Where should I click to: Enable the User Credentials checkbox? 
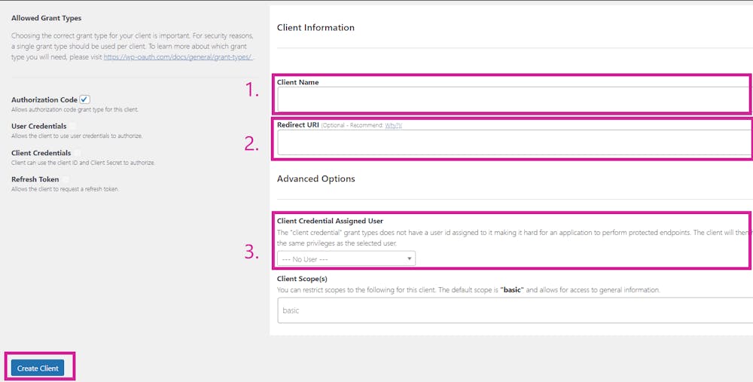click(73, 126)
